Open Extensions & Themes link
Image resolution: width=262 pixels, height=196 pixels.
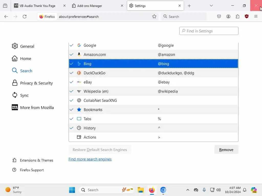click(x=33, y=160)
